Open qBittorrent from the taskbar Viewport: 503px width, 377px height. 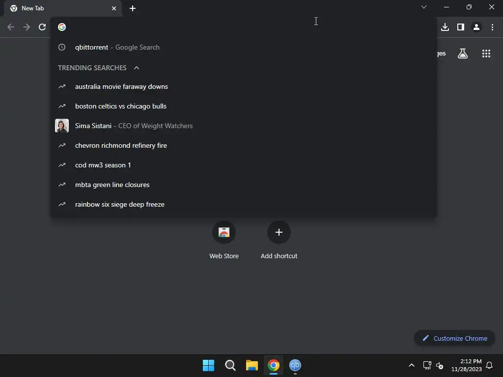[x=295, y=365]
